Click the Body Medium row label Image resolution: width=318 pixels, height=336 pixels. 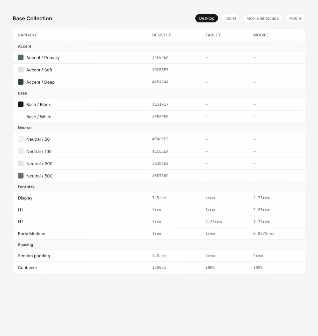[x=32, y=234]
